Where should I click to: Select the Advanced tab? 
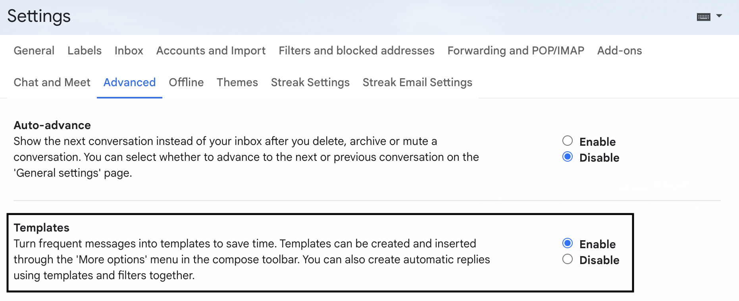[129, 82]
